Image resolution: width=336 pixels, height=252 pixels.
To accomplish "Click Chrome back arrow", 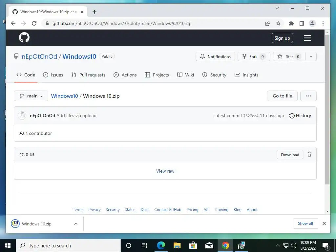I will click(13, 23).
